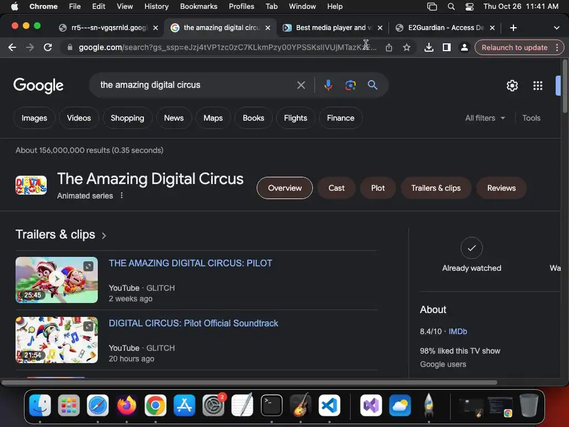Select the News filter chip
This screenshot has height=427, width=569.
[x=174, y=118]
